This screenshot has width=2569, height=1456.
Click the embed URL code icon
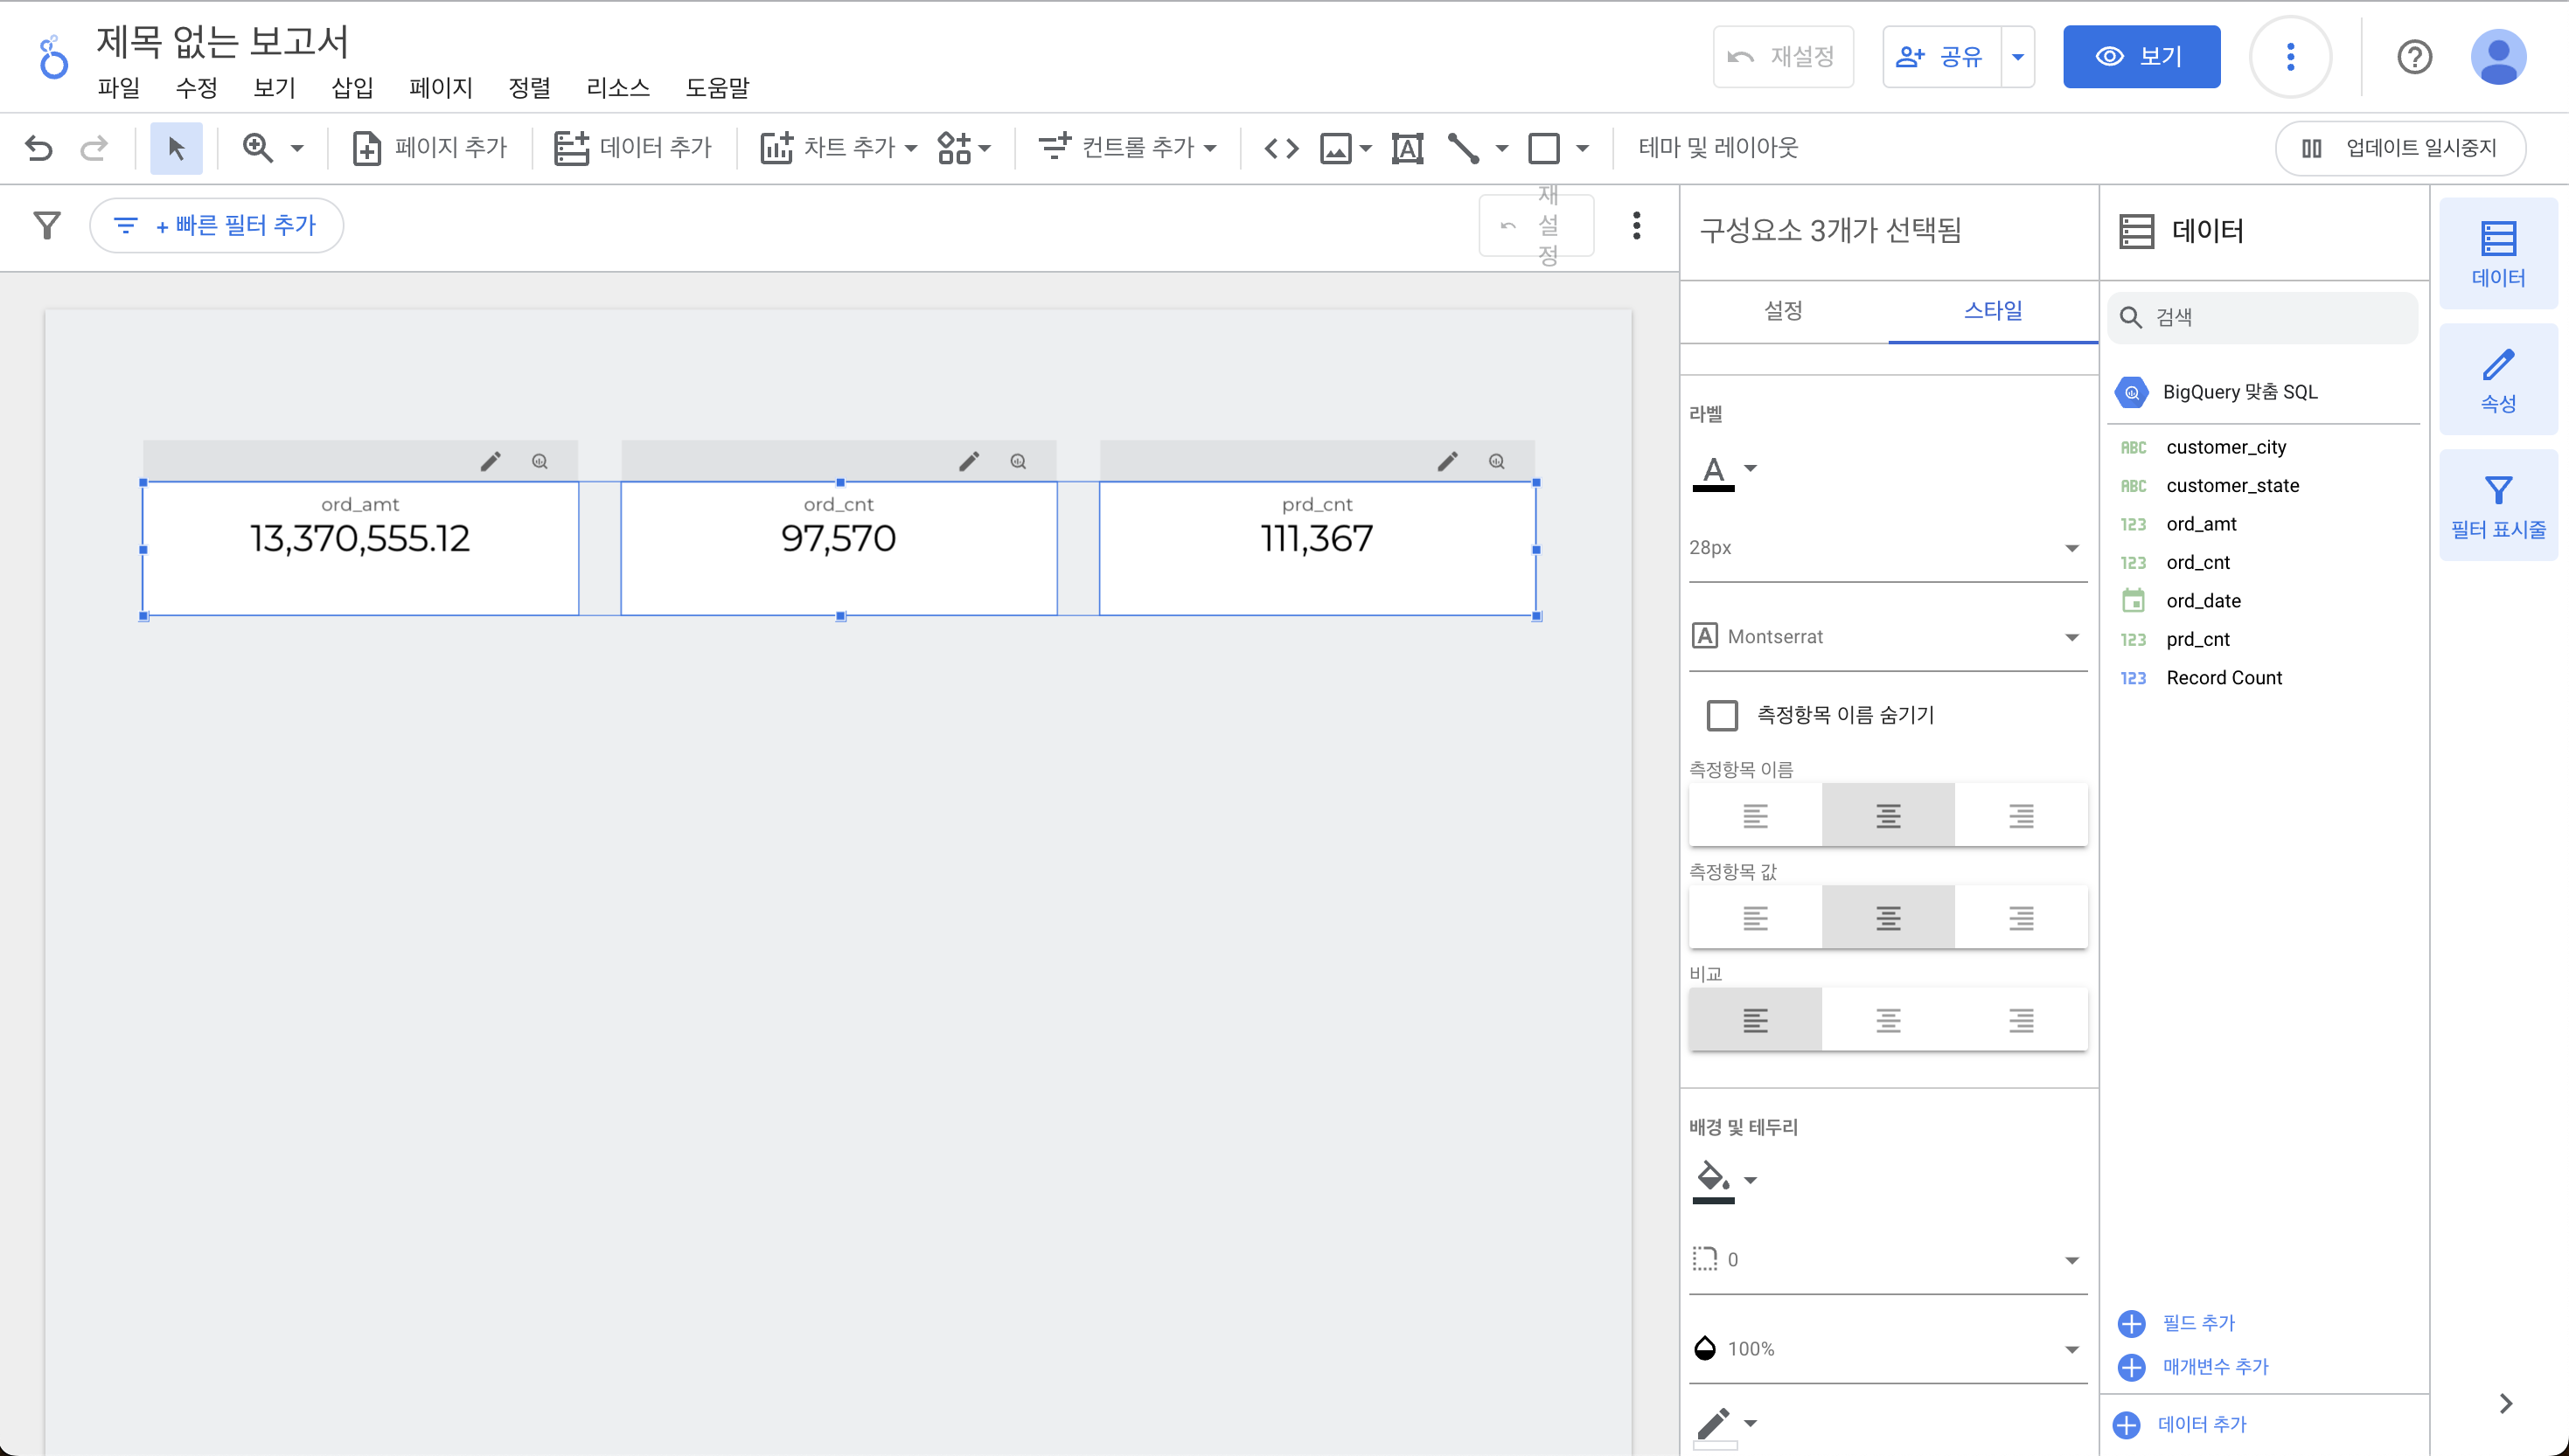pyautogui.click(x=1280, y=148)
